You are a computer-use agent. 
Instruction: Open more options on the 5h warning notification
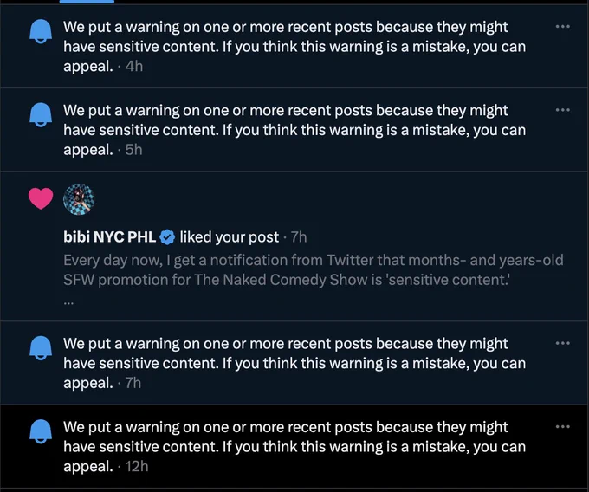click(x=563, y=110)
